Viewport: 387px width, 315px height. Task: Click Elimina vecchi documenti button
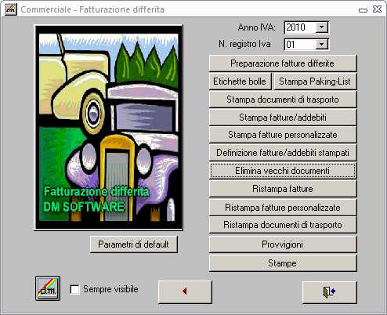click(283, 171)
